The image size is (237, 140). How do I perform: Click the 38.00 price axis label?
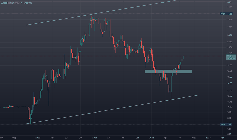tap(230, 20)
